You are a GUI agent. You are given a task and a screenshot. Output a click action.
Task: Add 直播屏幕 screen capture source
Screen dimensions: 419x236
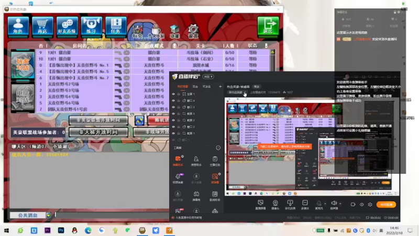[260, 205]
